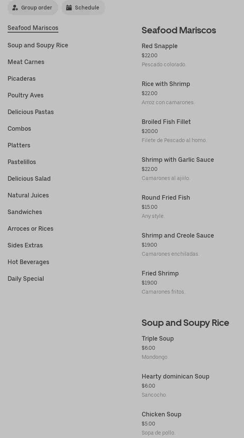Screen dimensions: 244x438
Task: Open Poultry Aves category
Action: pyautogui.click(x=25, y=95)
